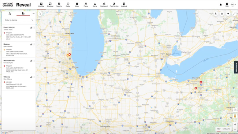
Task: Open the user avatar menu
Action: 233,5
